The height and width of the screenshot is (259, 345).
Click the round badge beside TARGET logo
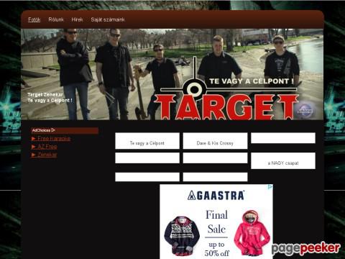coord(305,111)
